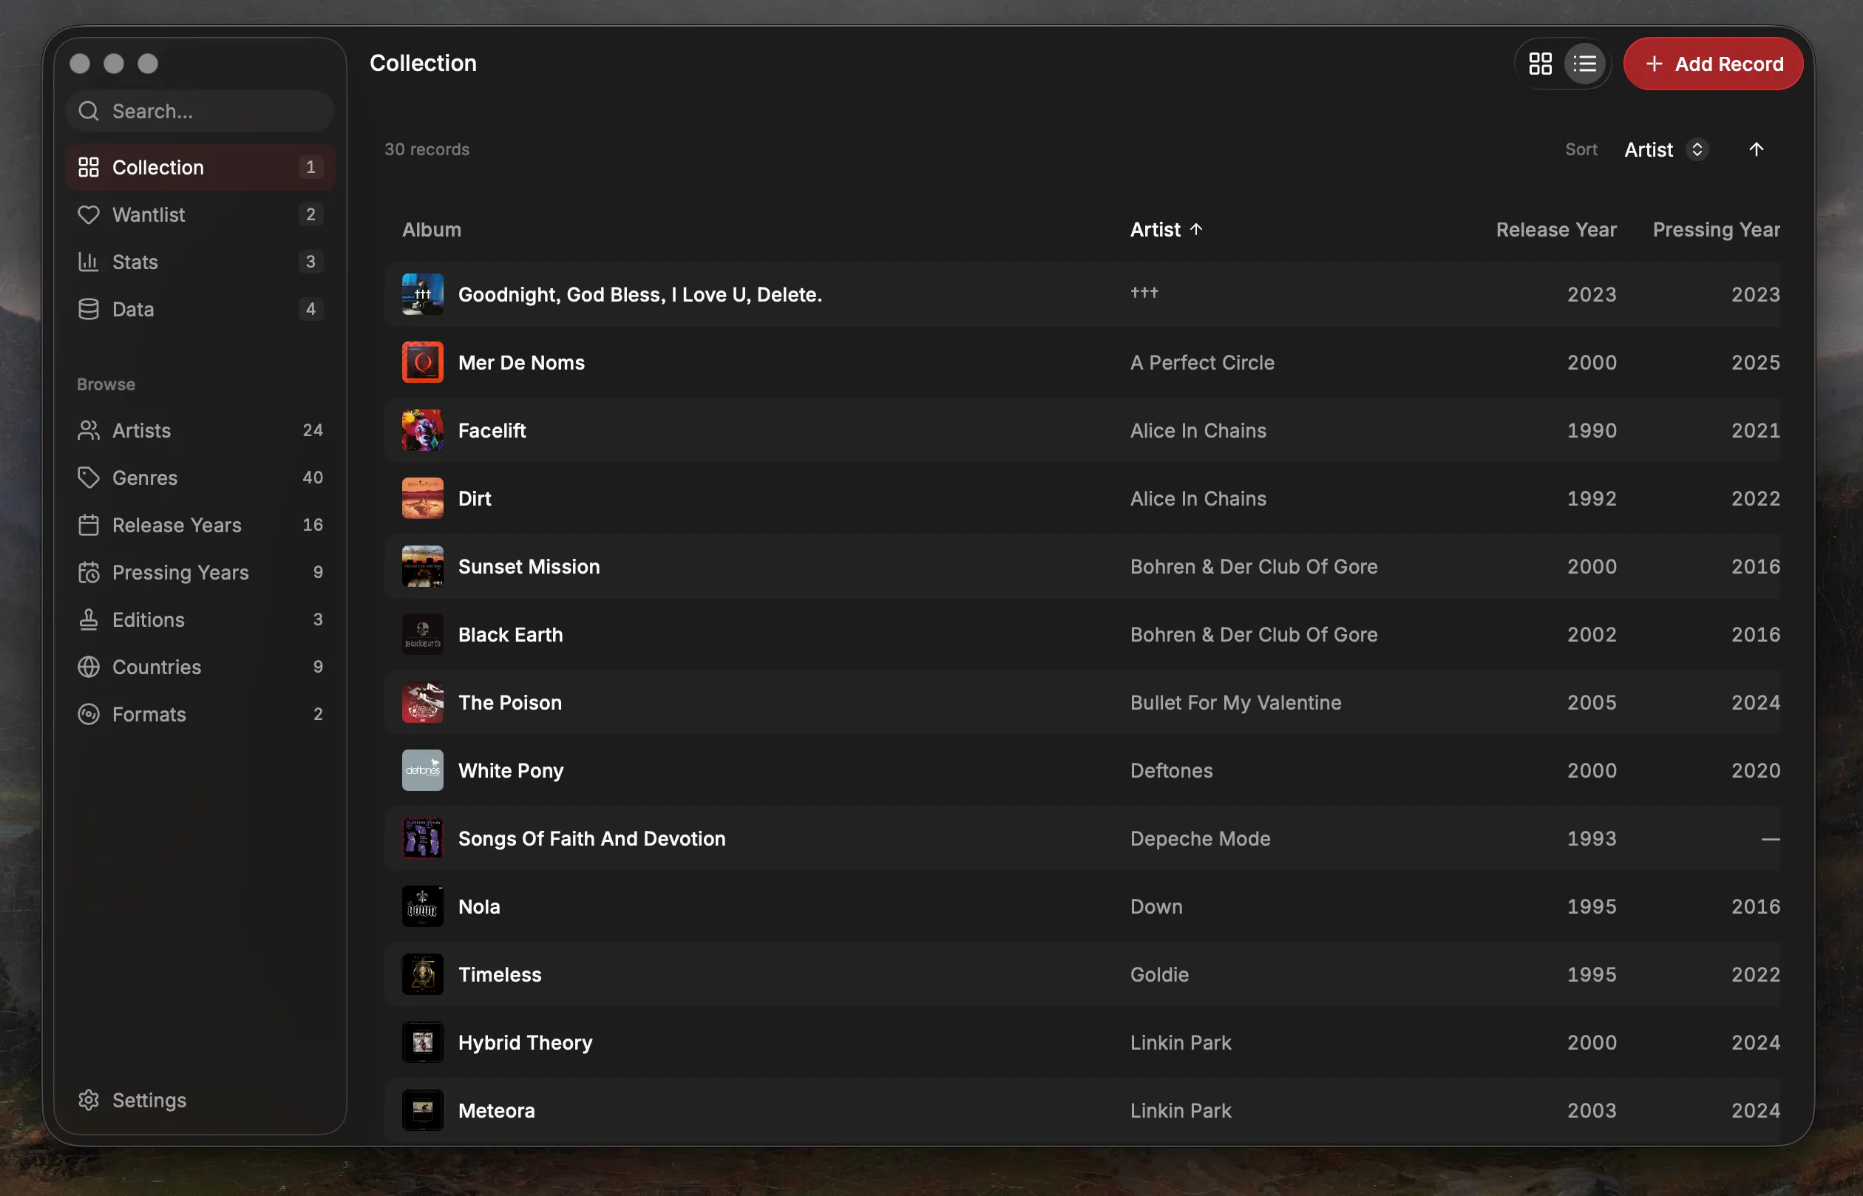Click 'A Perfect Circle' artist cell

coord(1202,363)
